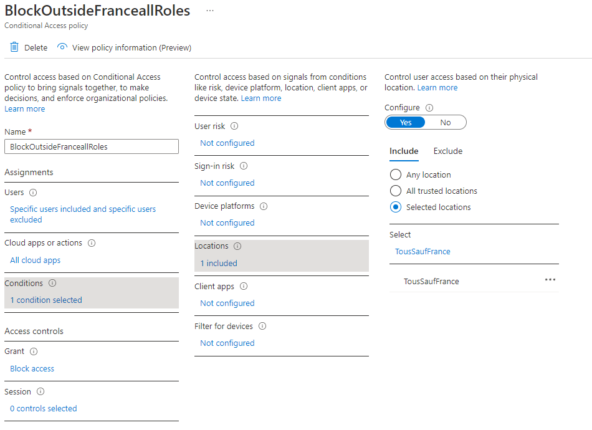Click the info icon beside Cloud apps or actions
This screenshot has width=592, height=430.
(92, 243)
